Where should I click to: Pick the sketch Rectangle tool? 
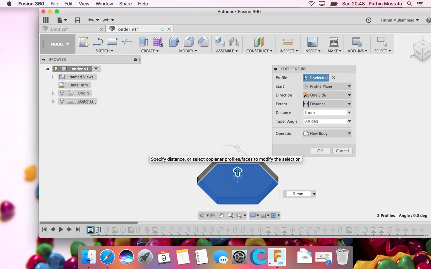pos(112,42)
